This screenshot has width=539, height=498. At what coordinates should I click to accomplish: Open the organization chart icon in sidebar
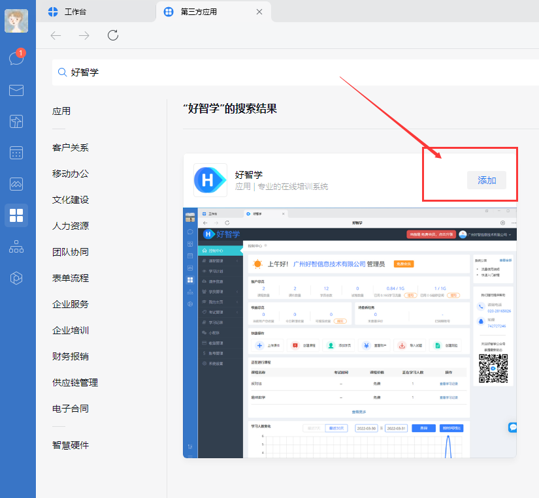[16, 247]
